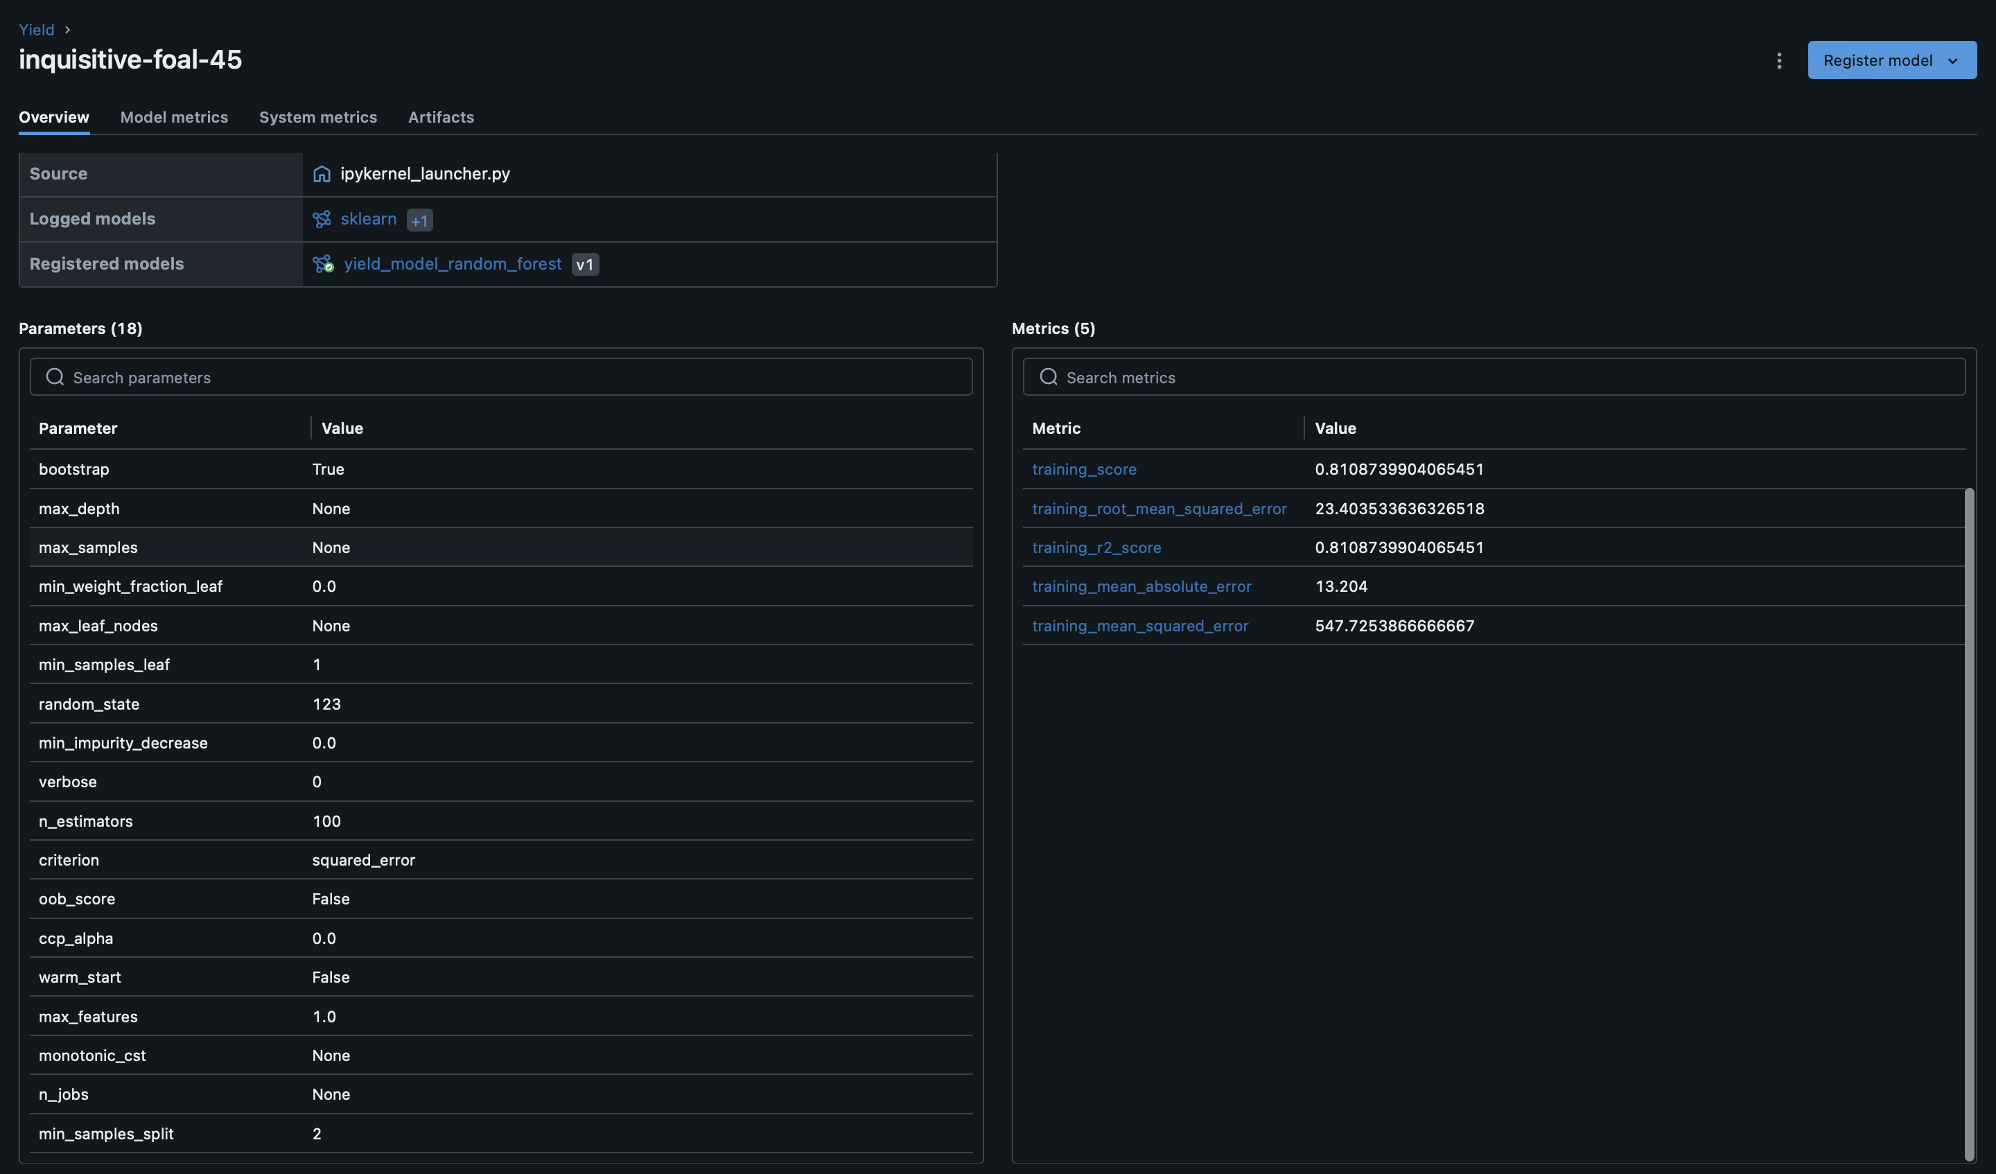
Task: Open the System metrics tab
Action: (x=317, y=117)
